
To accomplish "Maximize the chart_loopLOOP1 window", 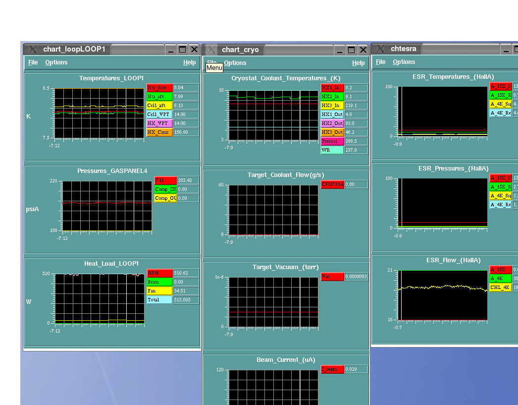I will [182, 50].
